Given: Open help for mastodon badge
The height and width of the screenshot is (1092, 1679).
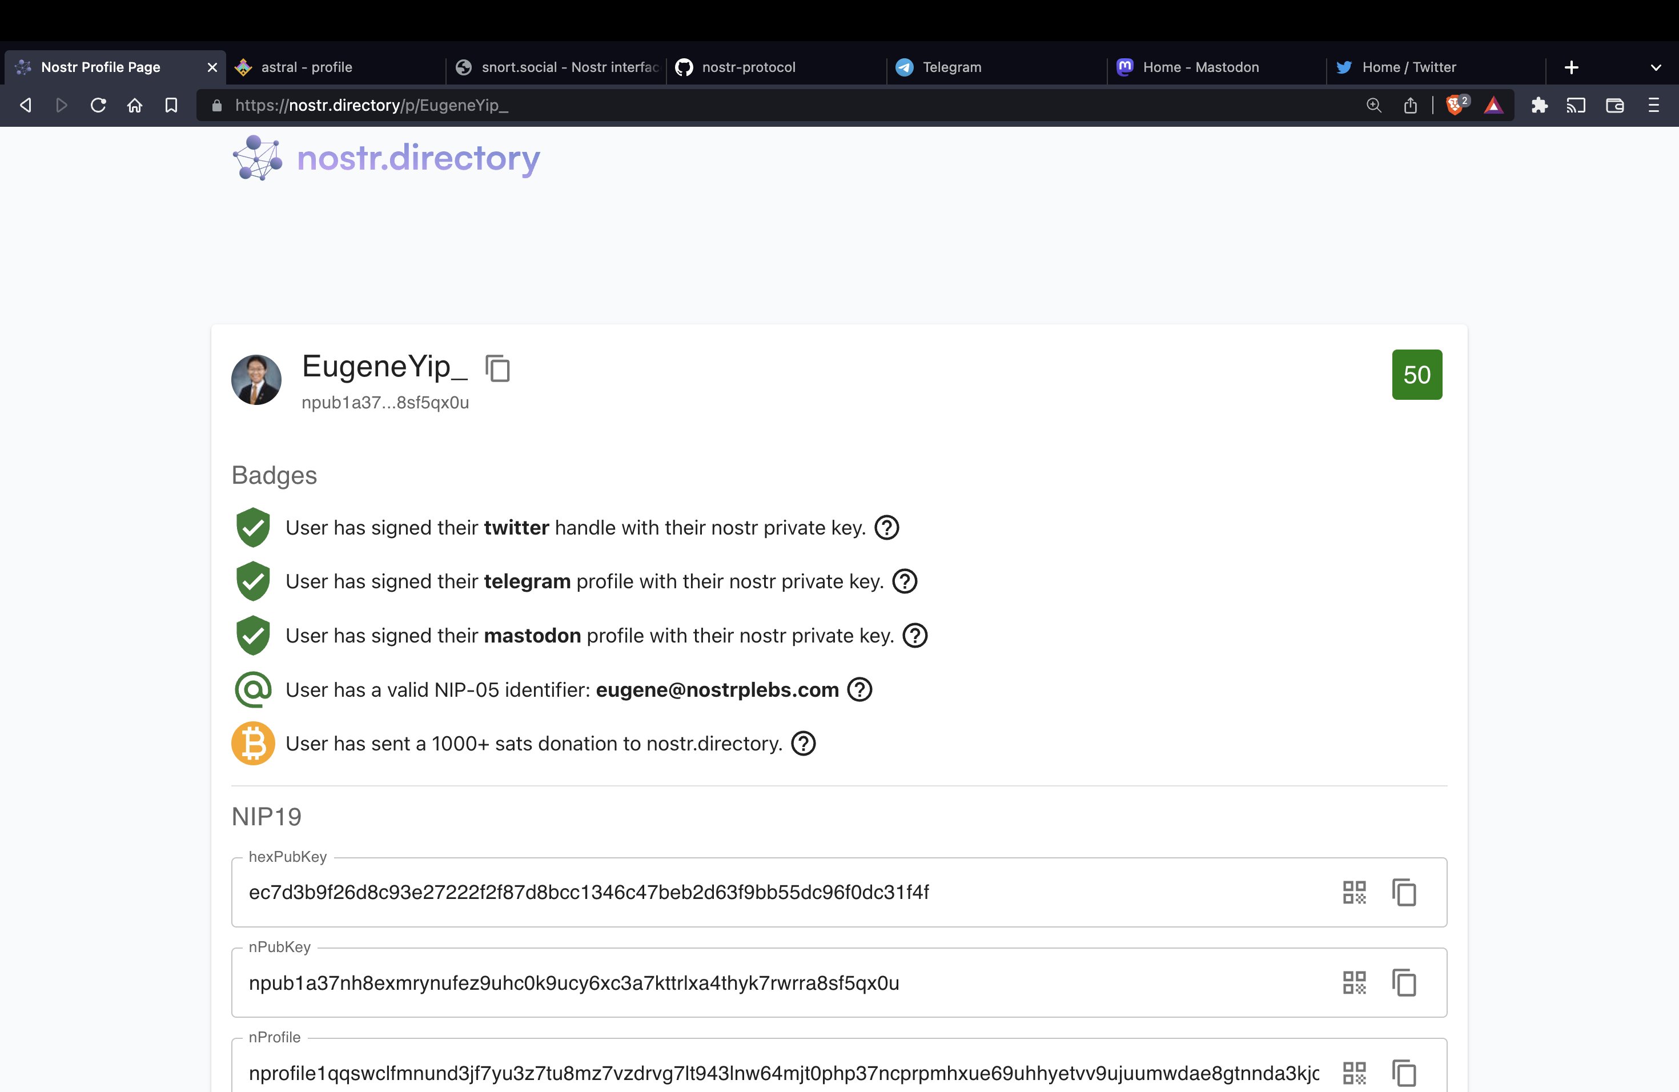Looking at the screenshot, I should (x=915, y=636).
